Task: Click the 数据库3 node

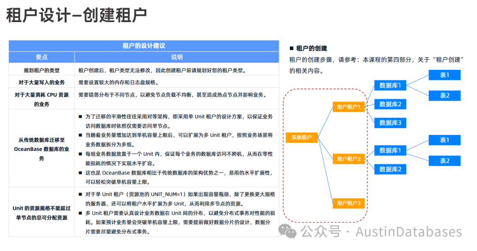Action: (390, 123)
